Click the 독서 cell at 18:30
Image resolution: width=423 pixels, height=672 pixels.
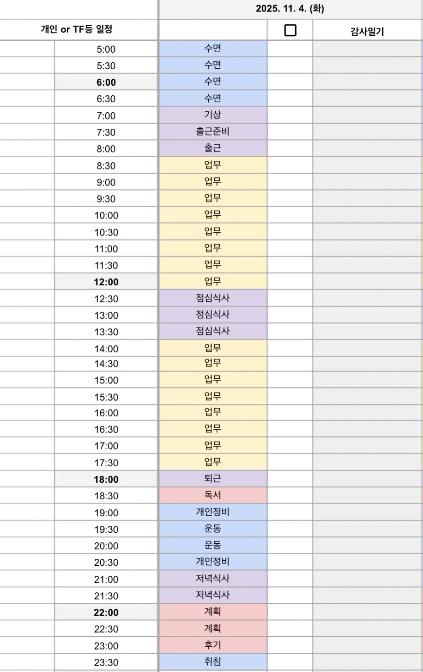(x=213, y=495)
